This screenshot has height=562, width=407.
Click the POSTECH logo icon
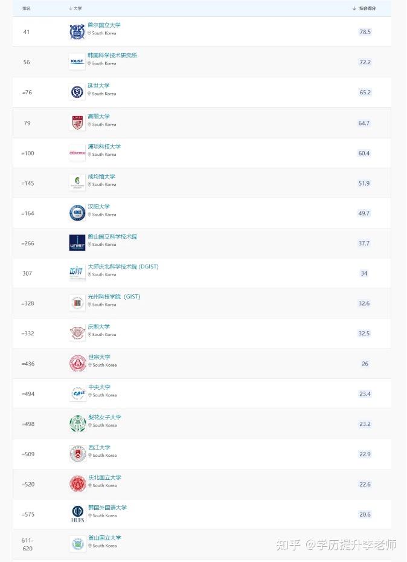point(77,153)
